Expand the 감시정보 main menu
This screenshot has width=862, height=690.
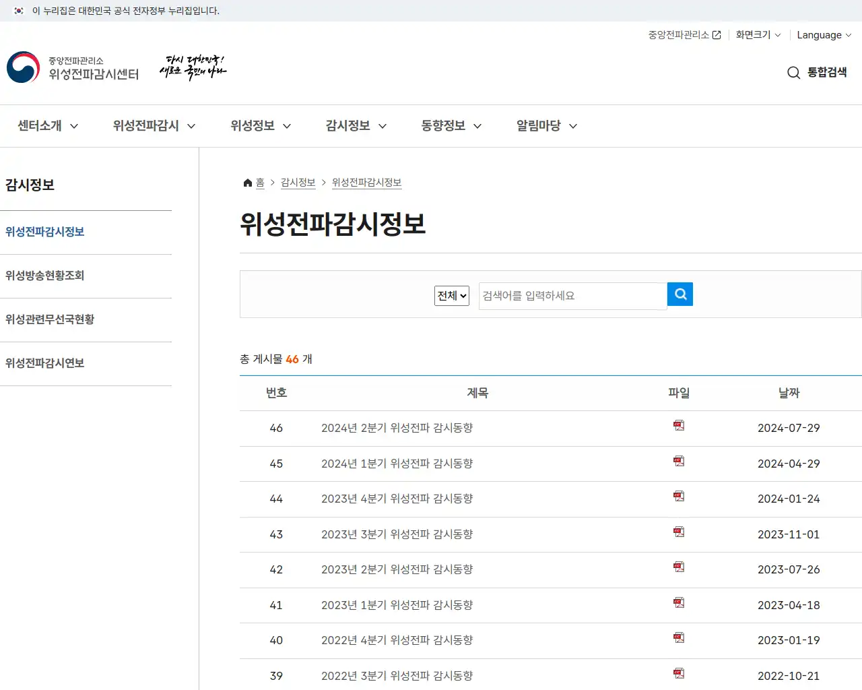(x=356, y=126)
